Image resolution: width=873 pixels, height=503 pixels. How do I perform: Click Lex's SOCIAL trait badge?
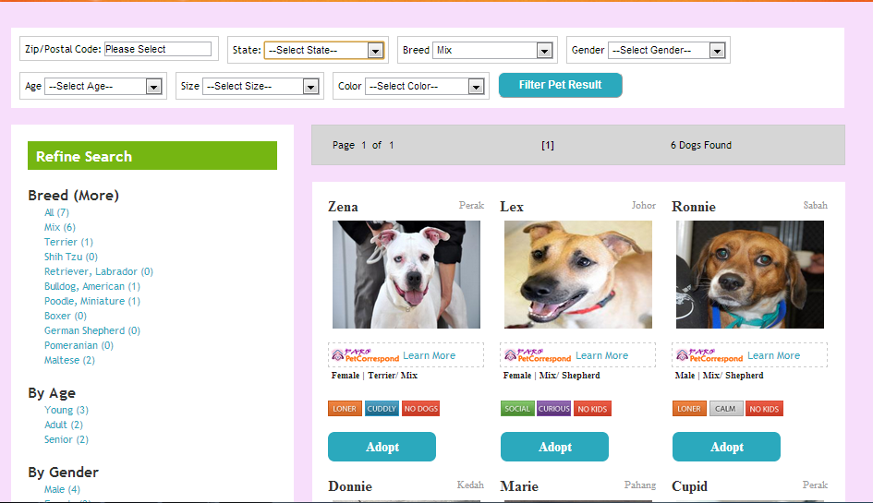(x=517, y=409)
